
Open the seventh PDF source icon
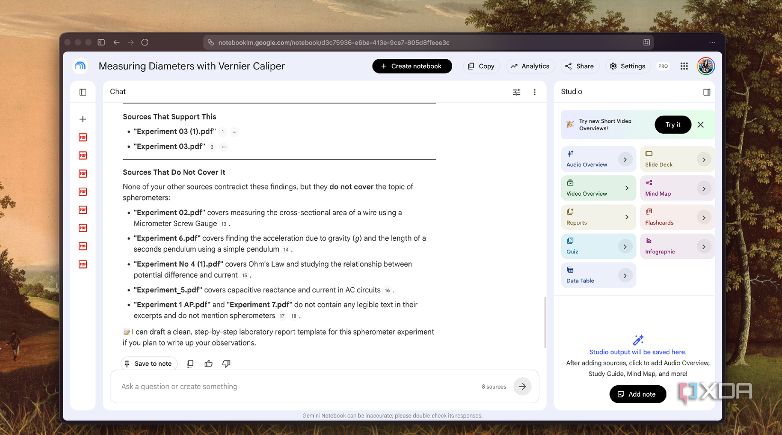tap(83, 246)
